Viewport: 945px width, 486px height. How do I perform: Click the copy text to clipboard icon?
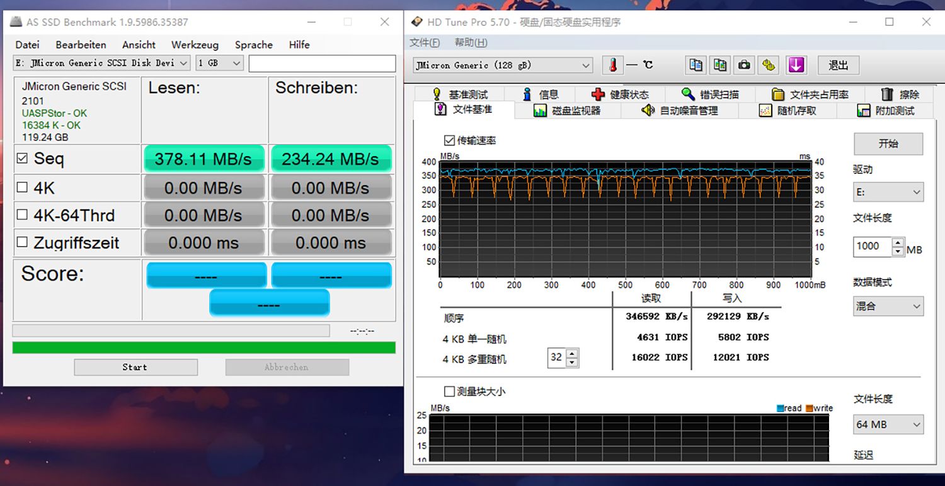coord(696,65)
